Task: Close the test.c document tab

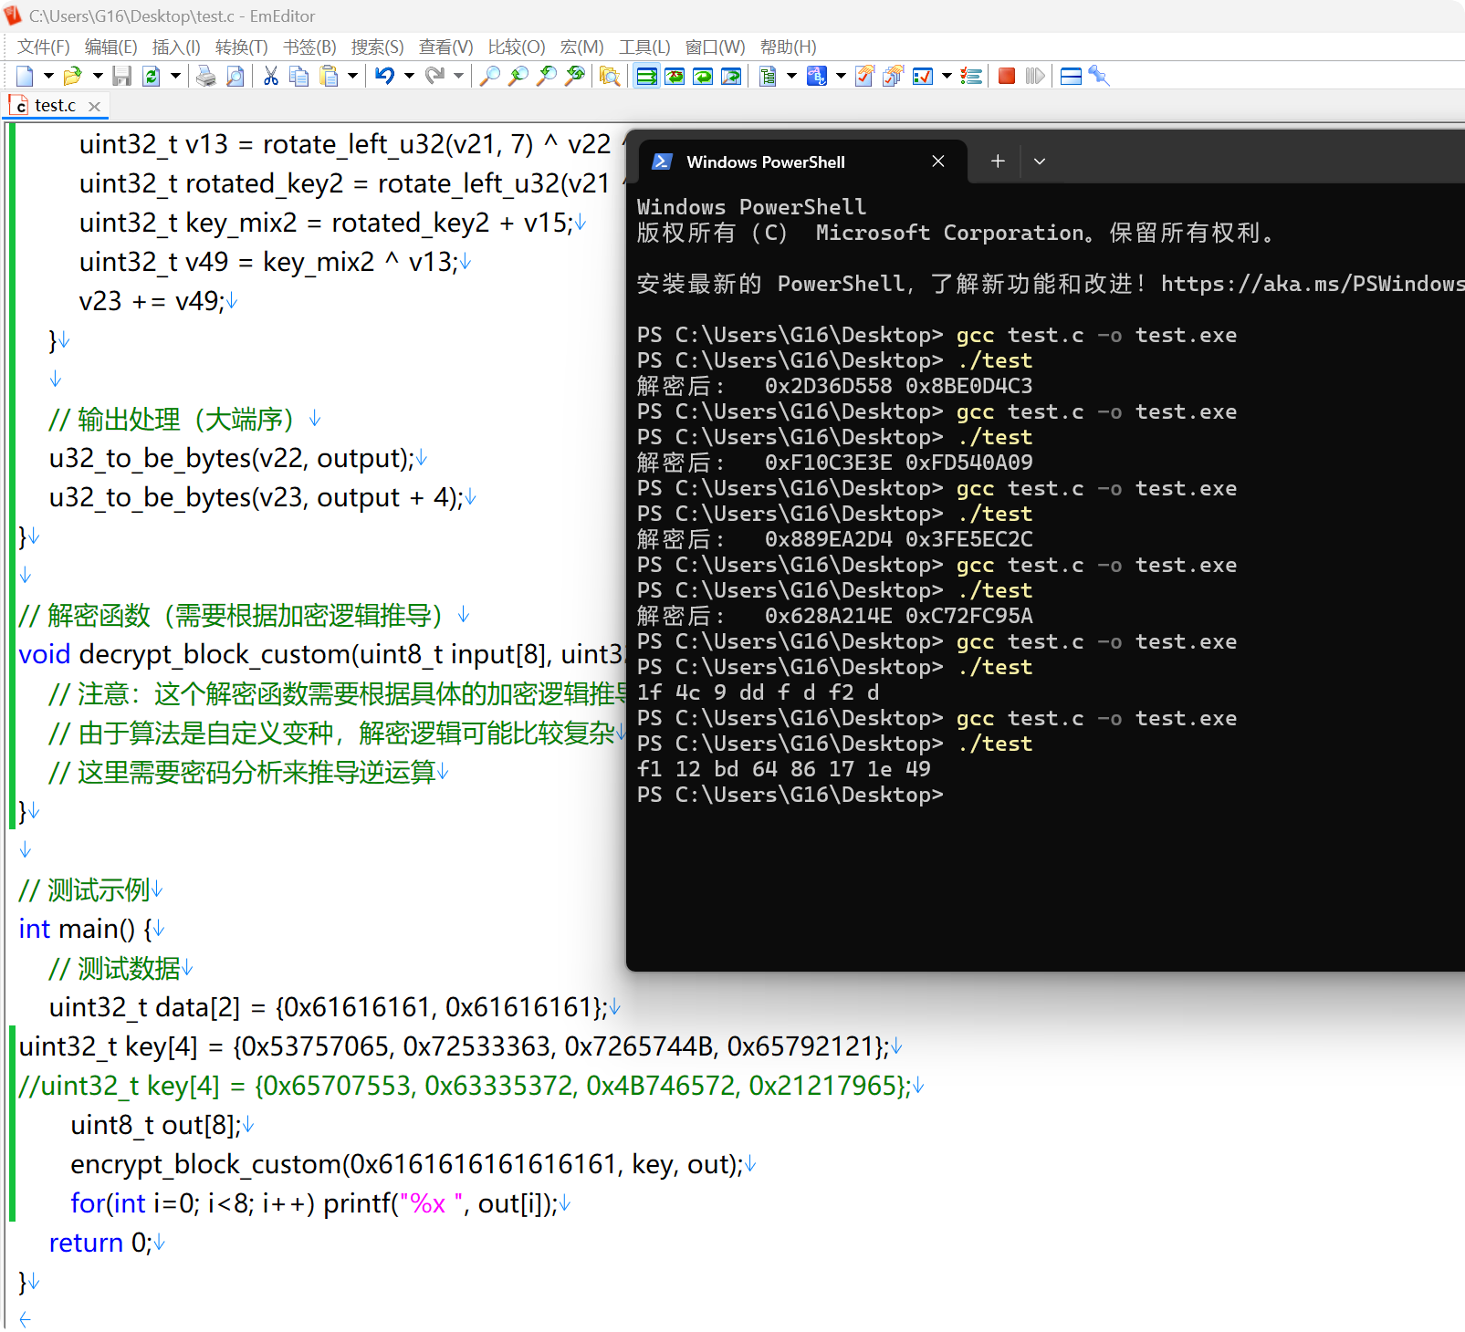Action: coord(94,107)
